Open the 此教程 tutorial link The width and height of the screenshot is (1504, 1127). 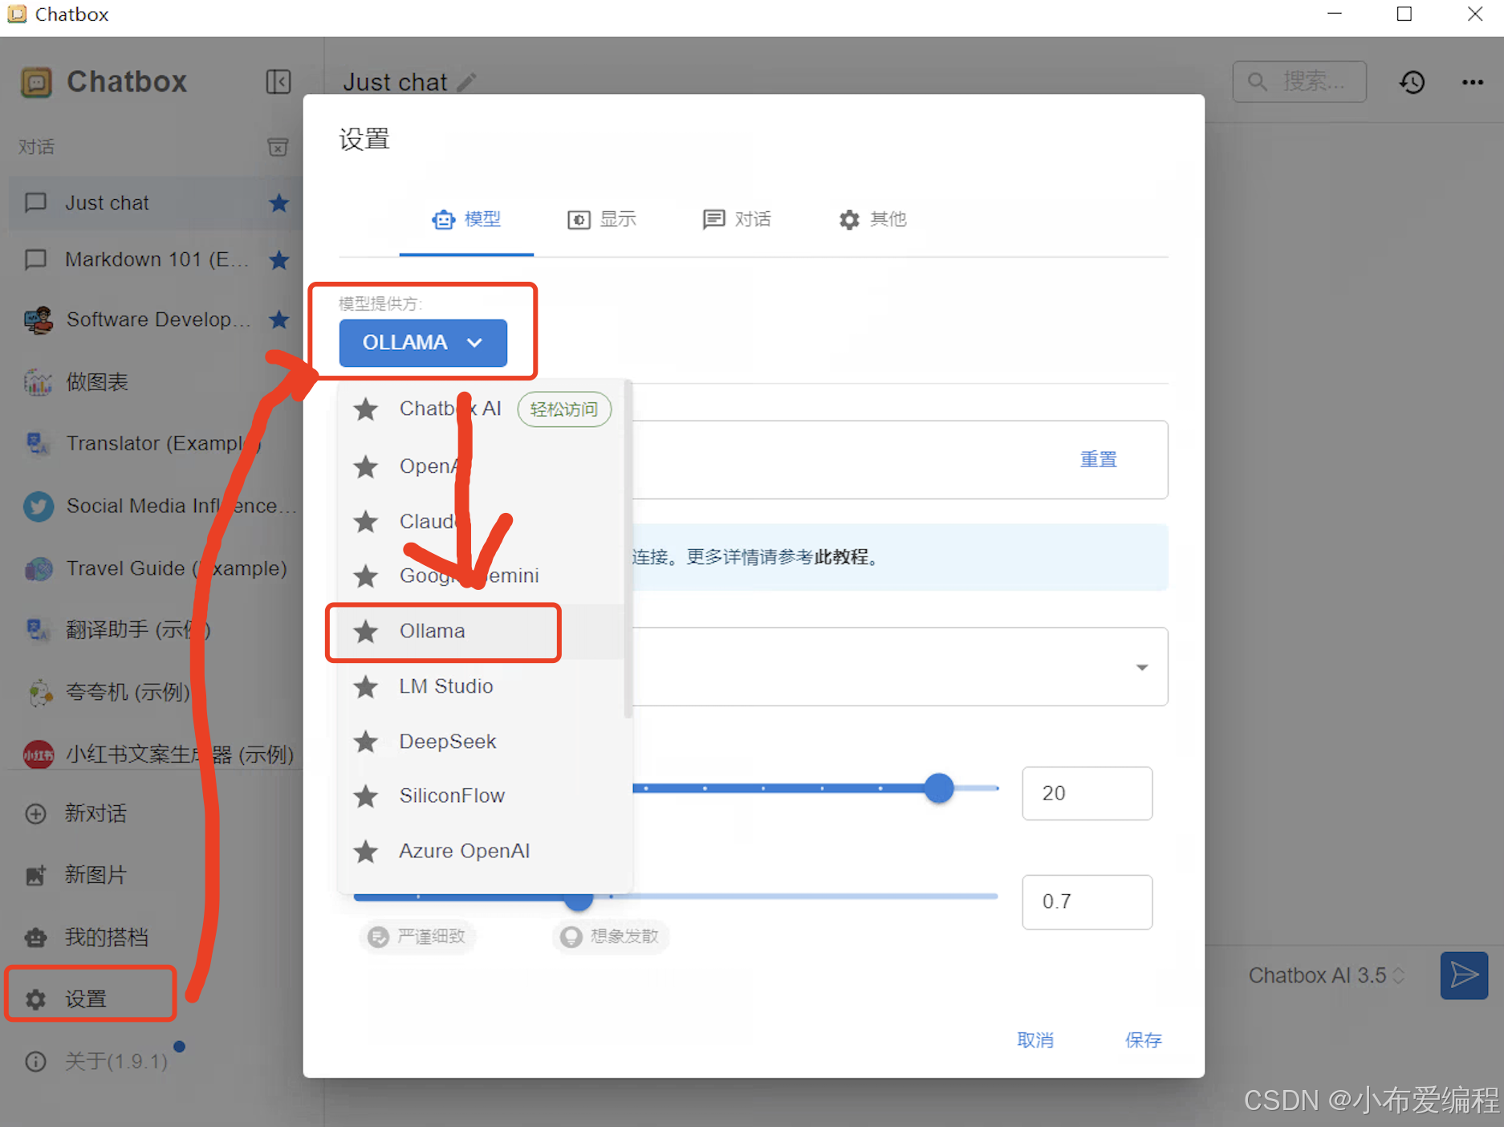[841, 557]
